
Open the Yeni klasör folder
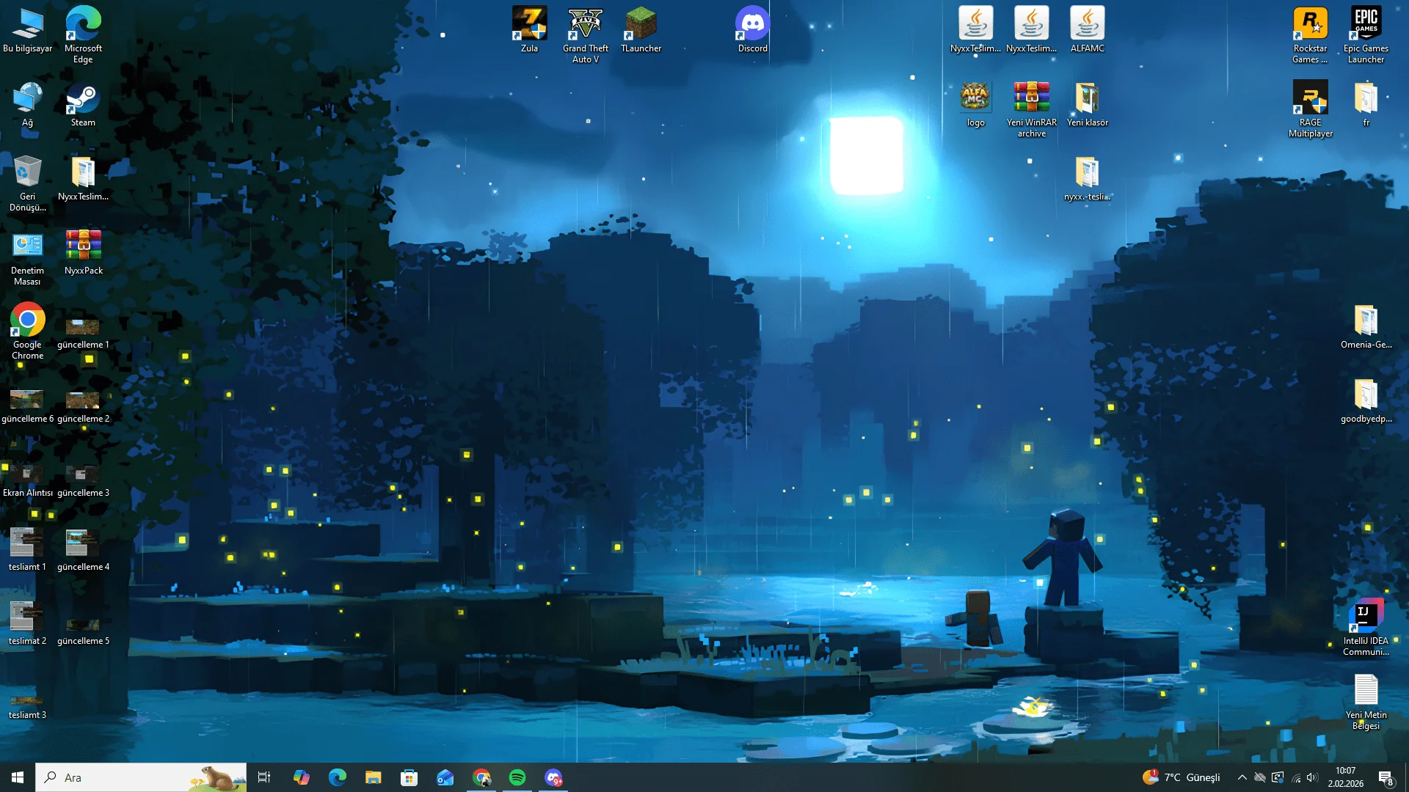(x=1087, y=104)
